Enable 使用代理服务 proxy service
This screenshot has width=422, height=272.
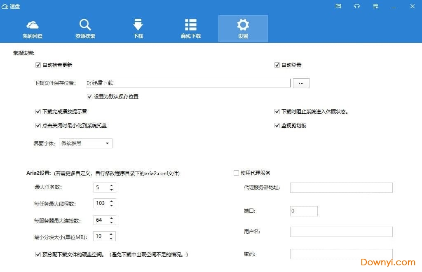236,173
